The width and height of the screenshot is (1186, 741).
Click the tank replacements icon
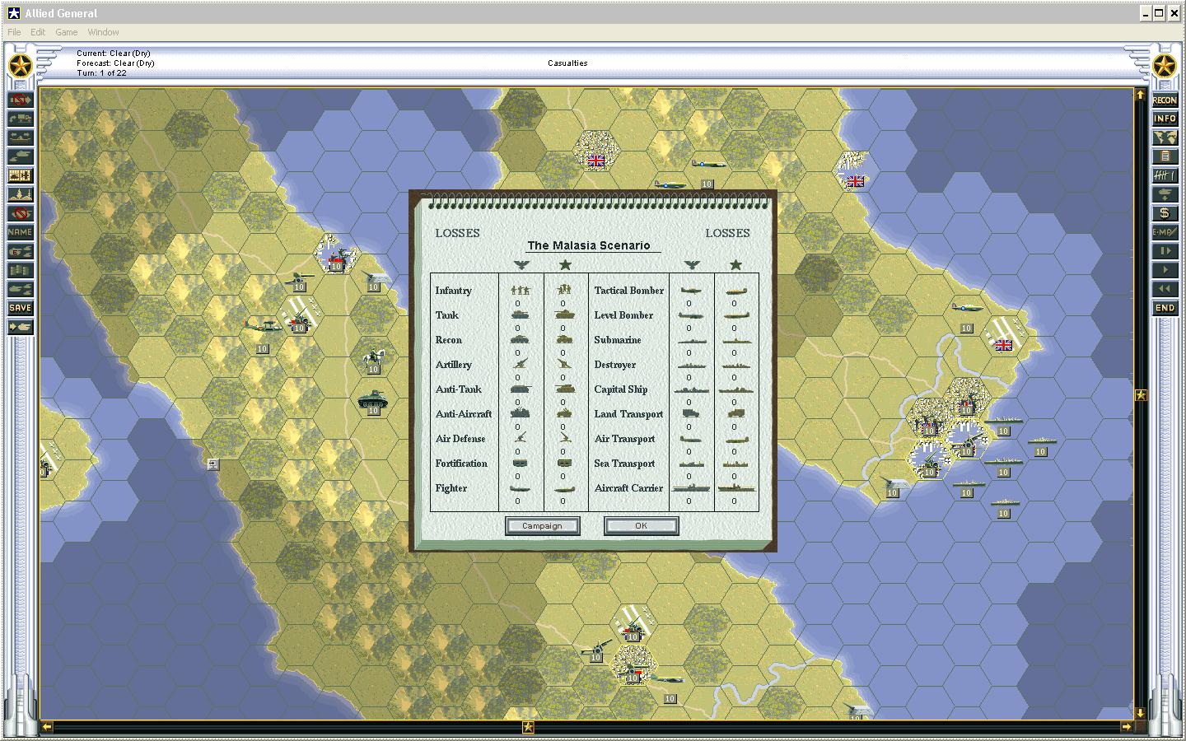(21, 289)
